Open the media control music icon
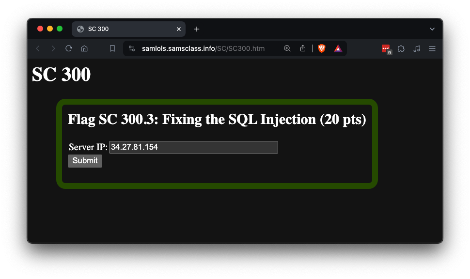Viewport: 470px width, 279px height. pyautogui.click(x=417, y=48)
